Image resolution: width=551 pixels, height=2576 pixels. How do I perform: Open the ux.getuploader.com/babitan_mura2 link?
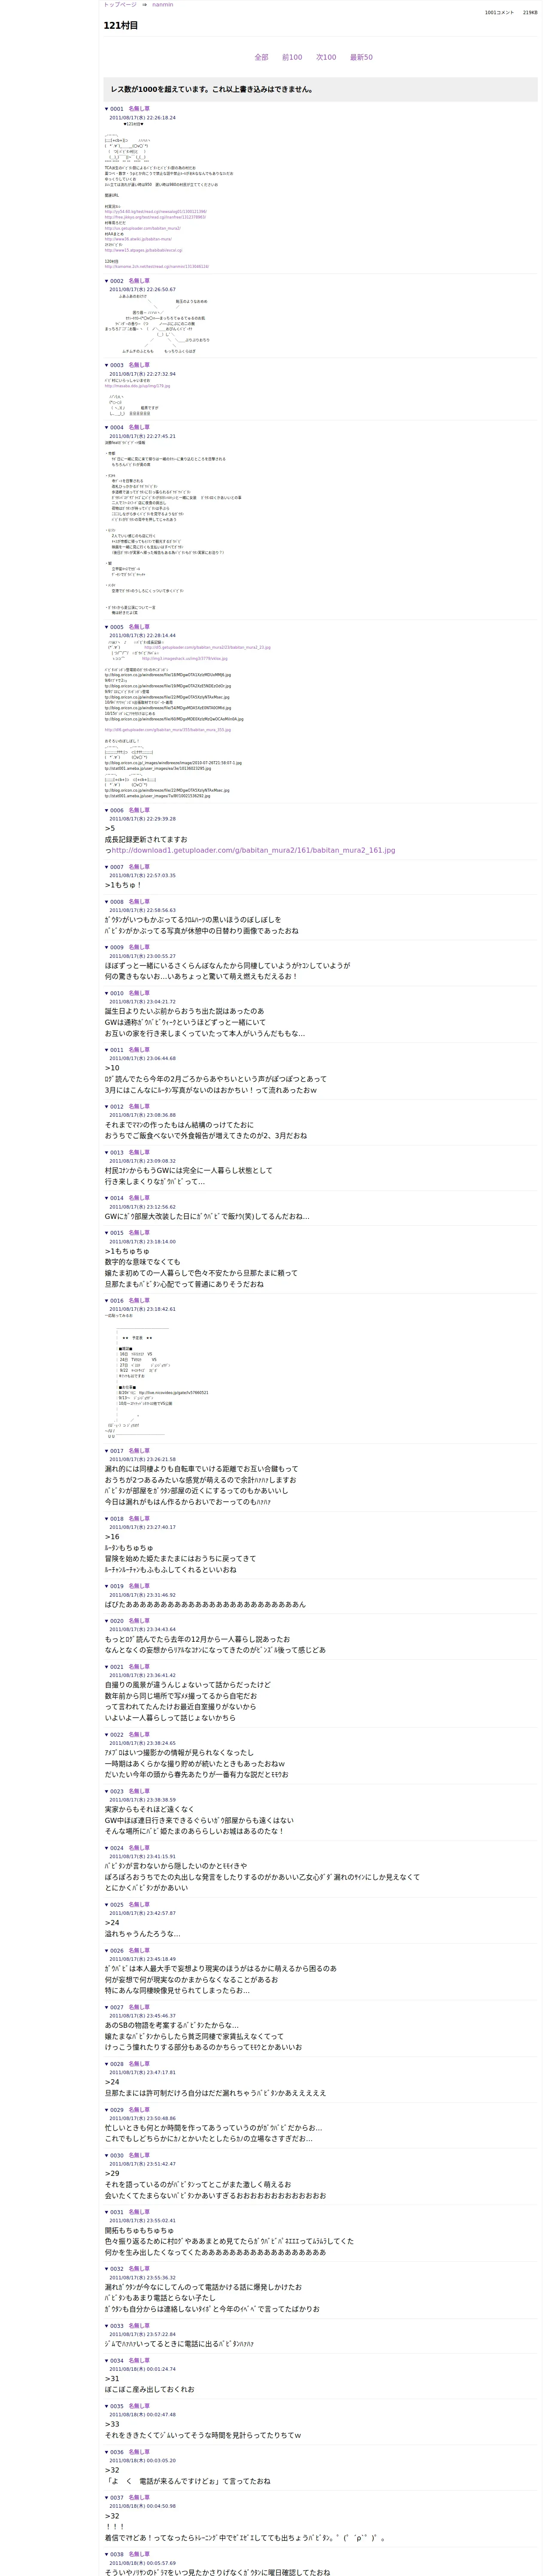click(143, 228)
